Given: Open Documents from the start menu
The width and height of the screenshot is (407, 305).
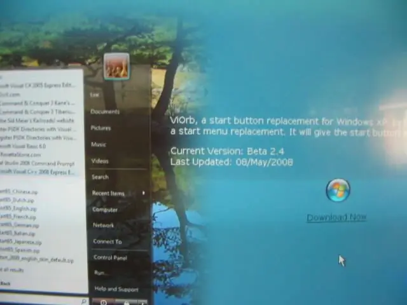Looking at the screenshot, I should point(105,112).
